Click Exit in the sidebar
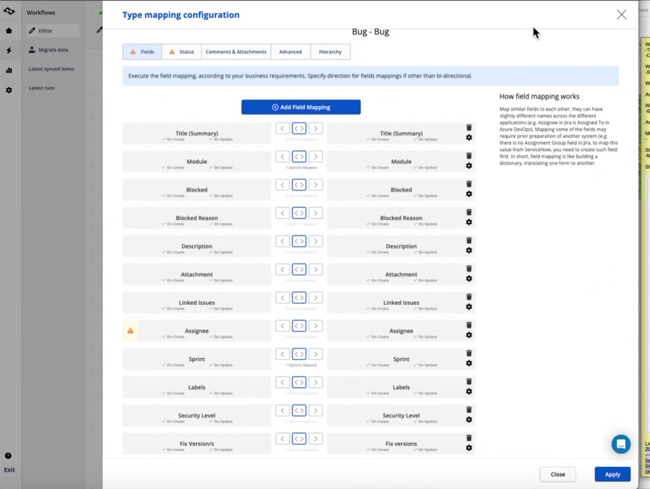 click(10, 470)
